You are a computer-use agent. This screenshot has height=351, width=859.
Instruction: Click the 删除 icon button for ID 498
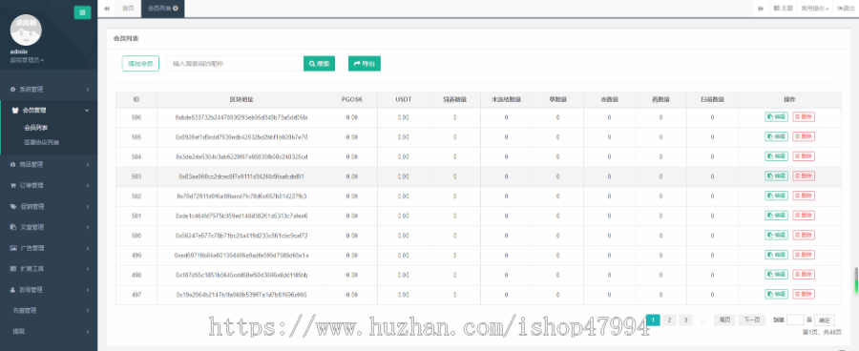[x=804, y=275]
